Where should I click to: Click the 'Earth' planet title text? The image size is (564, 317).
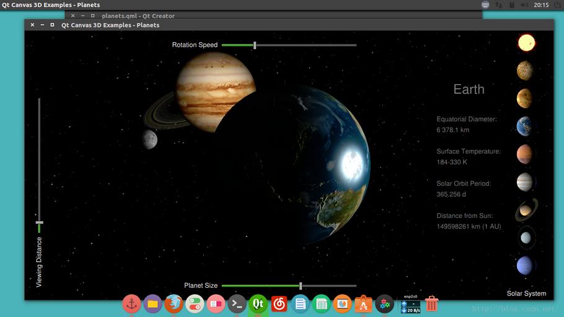click(469, 89)
